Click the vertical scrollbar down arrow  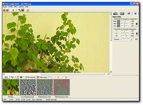tap(110, 72)
